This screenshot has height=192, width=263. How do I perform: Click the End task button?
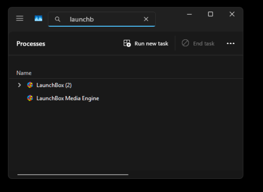(198, 44)
